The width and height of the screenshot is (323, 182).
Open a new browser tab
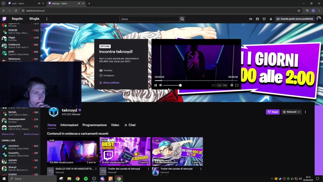tap(89, 4)
